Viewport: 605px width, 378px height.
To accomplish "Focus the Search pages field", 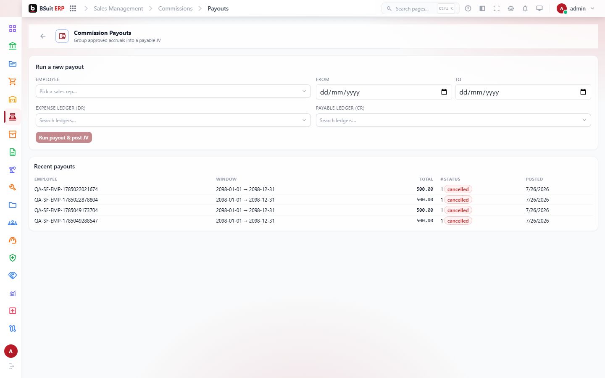I will [x=420, y=8].
